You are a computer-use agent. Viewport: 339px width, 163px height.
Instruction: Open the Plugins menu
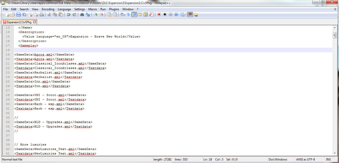pyautogui.click(x=114, y=9)
